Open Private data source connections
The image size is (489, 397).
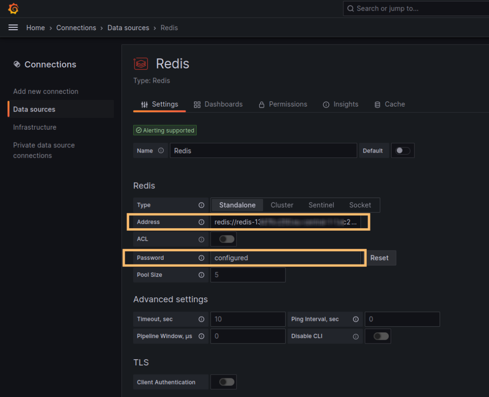[x=43, y=150]
